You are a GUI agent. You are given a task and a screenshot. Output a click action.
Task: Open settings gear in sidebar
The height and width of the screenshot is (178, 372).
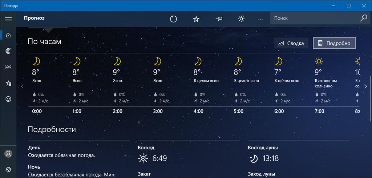click(x=8, y=170)
